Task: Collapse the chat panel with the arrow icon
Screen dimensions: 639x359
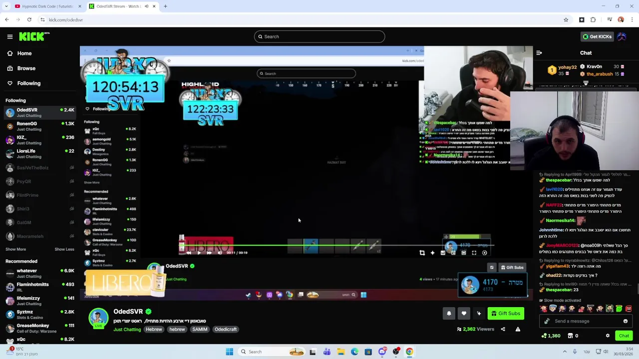Action: click(x=539, y=53)
